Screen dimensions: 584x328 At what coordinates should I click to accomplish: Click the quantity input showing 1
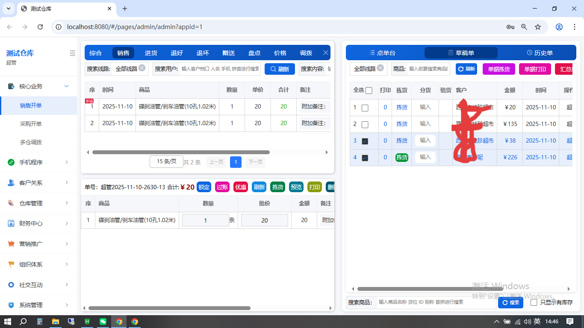205,220
